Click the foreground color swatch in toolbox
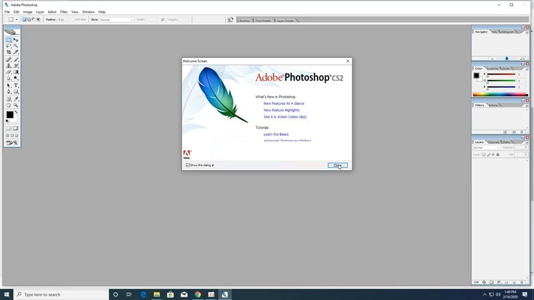Viewport: 534px width, 300px height. point(10,115)
